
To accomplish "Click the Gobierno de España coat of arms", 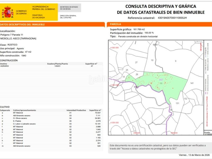I will tap(8, 12).
